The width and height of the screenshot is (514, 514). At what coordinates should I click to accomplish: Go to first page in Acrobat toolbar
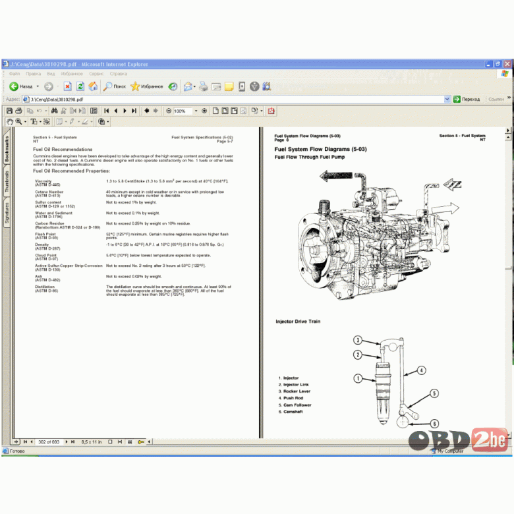(107, 111)
